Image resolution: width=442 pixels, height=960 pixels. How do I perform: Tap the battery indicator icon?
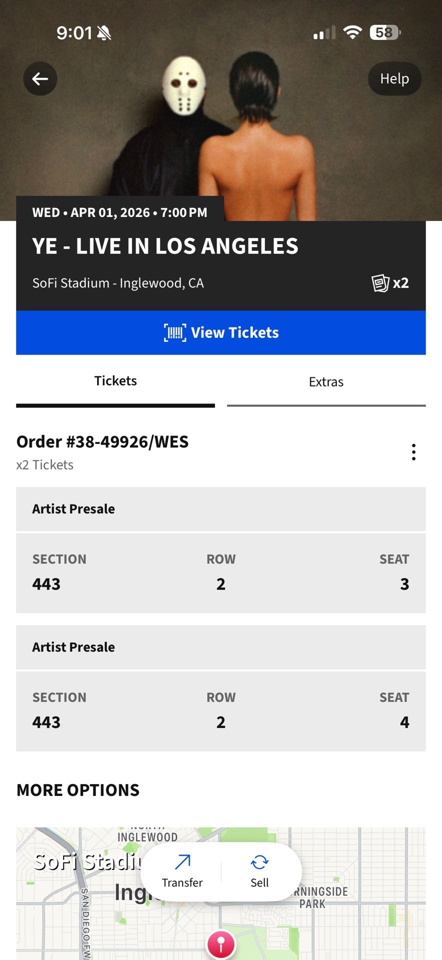[385, 33]
